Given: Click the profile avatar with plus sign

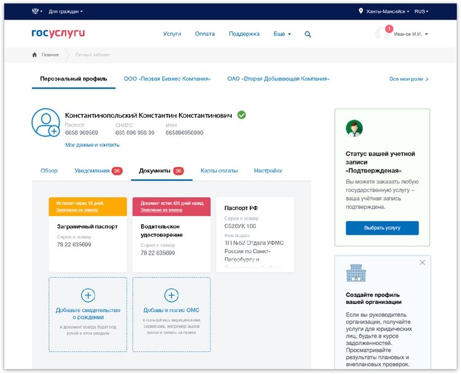Looking at the screenshot, I should point(45,122).
